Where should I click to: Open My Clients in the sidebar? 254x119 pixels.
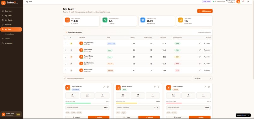pos(11,20)
